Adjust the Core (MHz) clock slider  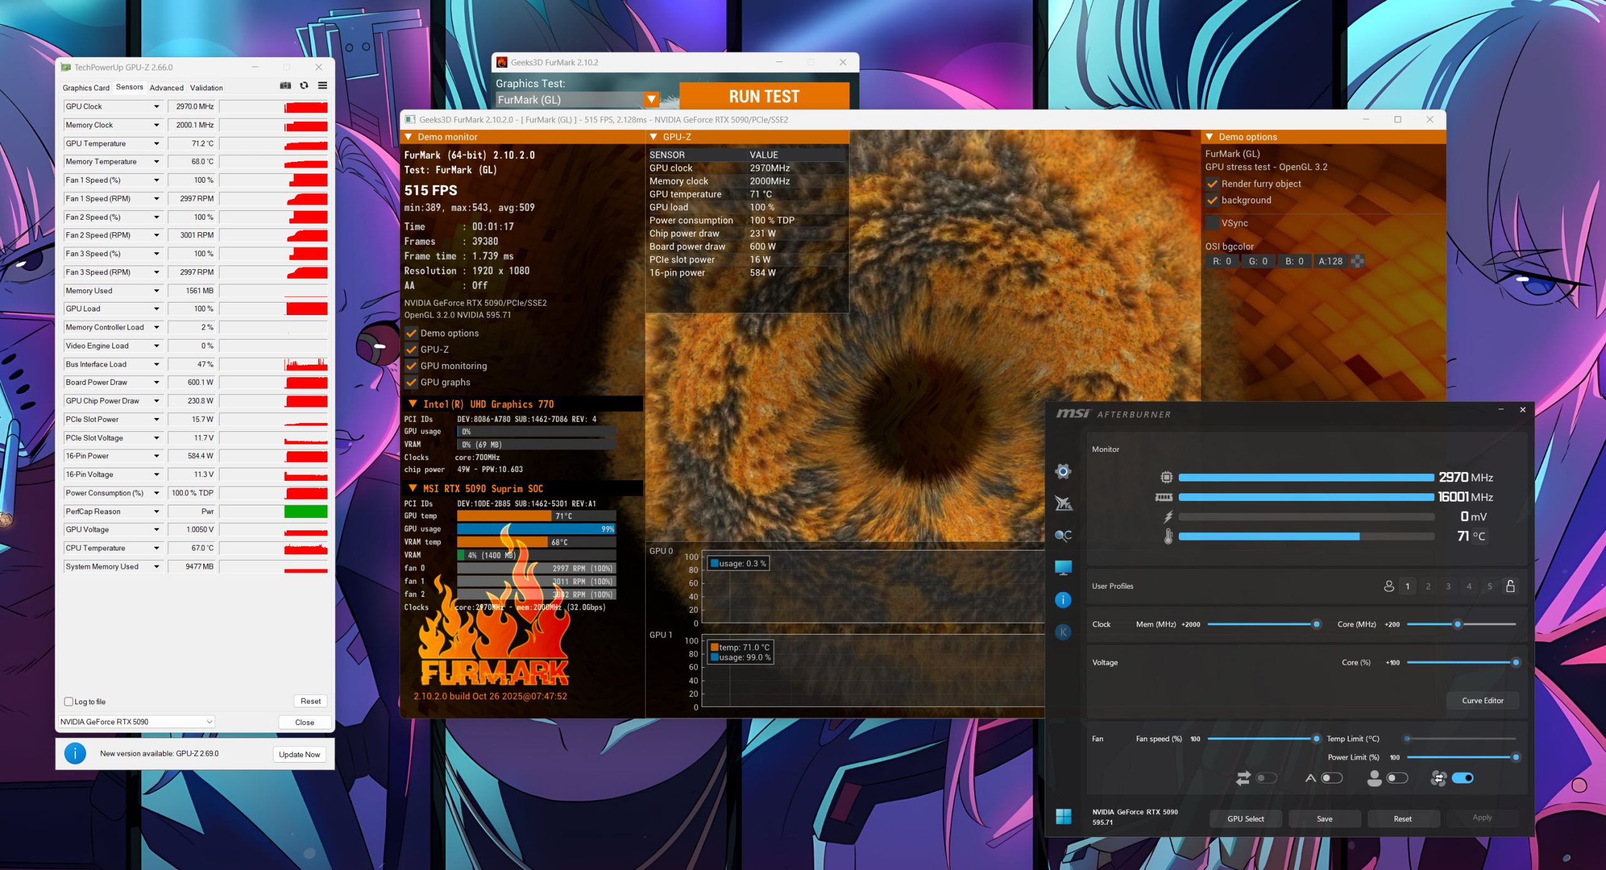coord(1457,625)
